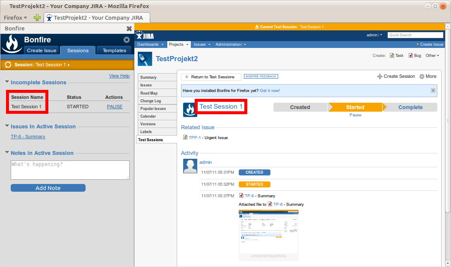The width and height of the screenshot is (451, 267).
Task: Open the Change Log project tab
Action: [157, 101]
